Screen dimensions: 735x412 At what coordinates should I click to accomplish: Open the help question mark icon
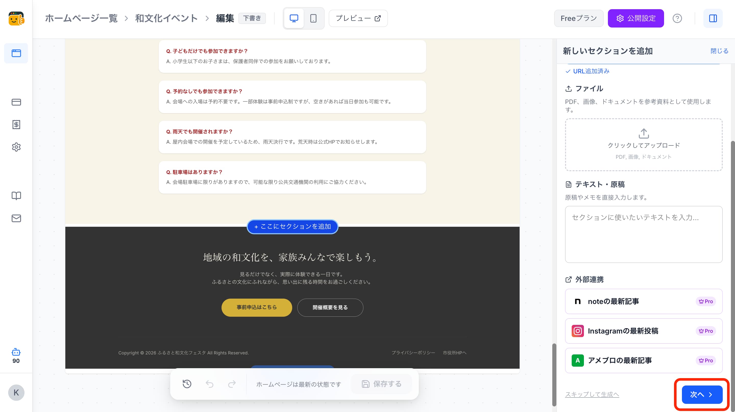677,19
